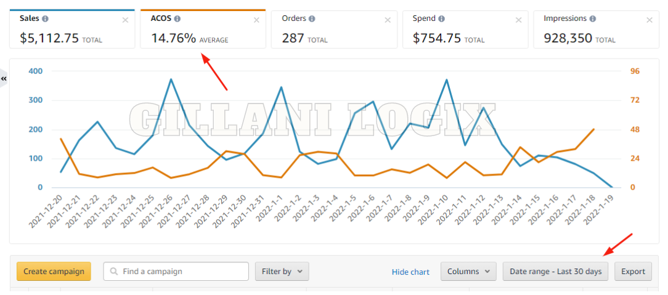Remove the Sales metric card

126,20
